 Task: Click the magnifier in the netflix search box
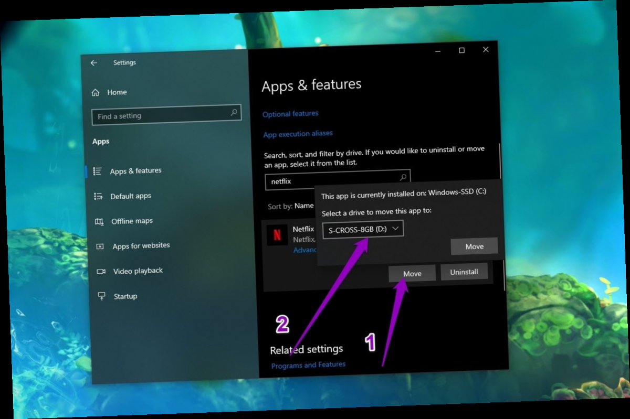(403, 177)
